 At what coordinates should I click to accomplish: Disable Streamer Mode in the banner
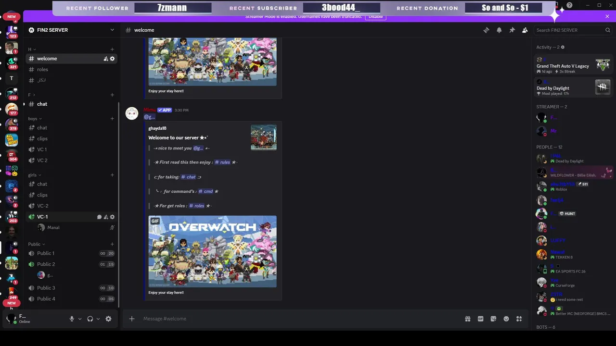pyautogui.click(x=375, y=16)
